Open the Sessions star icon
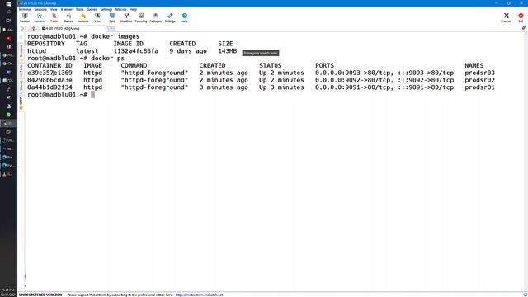Image resolution: width=528 pixels, height=297 pixels. [82, 17]
